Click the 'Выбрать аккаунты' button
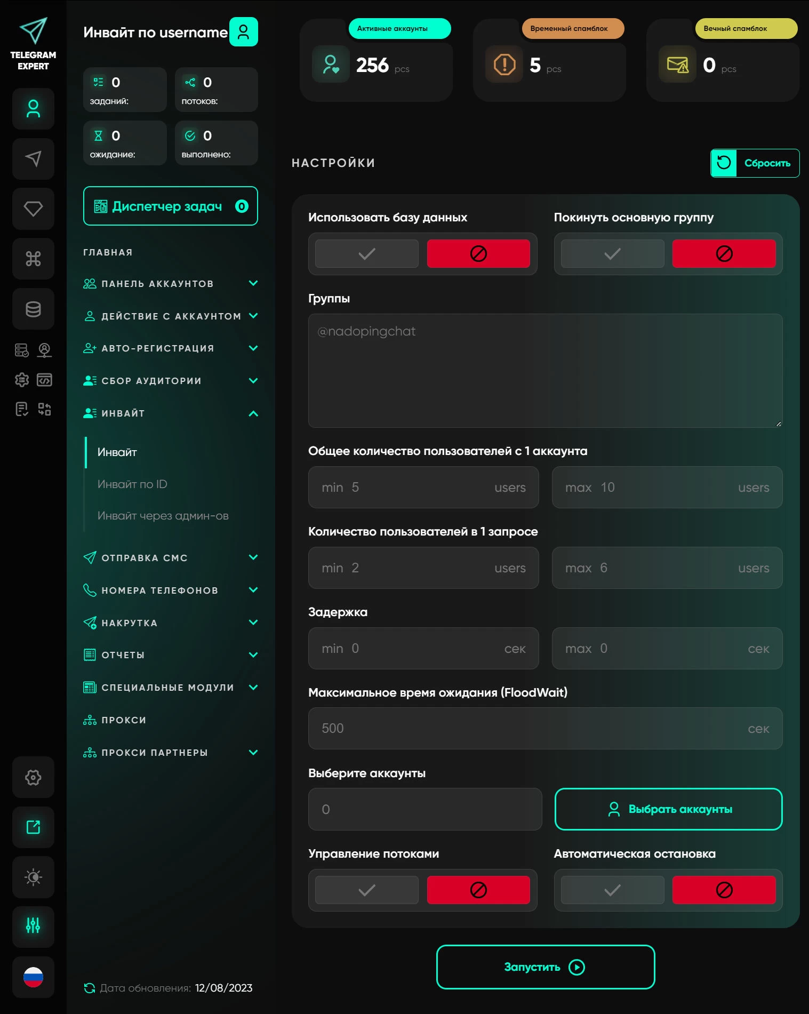 point(668,809)
